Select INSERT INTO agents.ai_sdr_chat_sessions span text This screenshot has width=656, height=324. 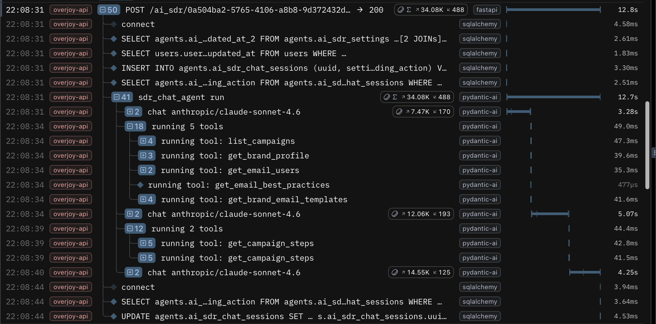[284, 68]
